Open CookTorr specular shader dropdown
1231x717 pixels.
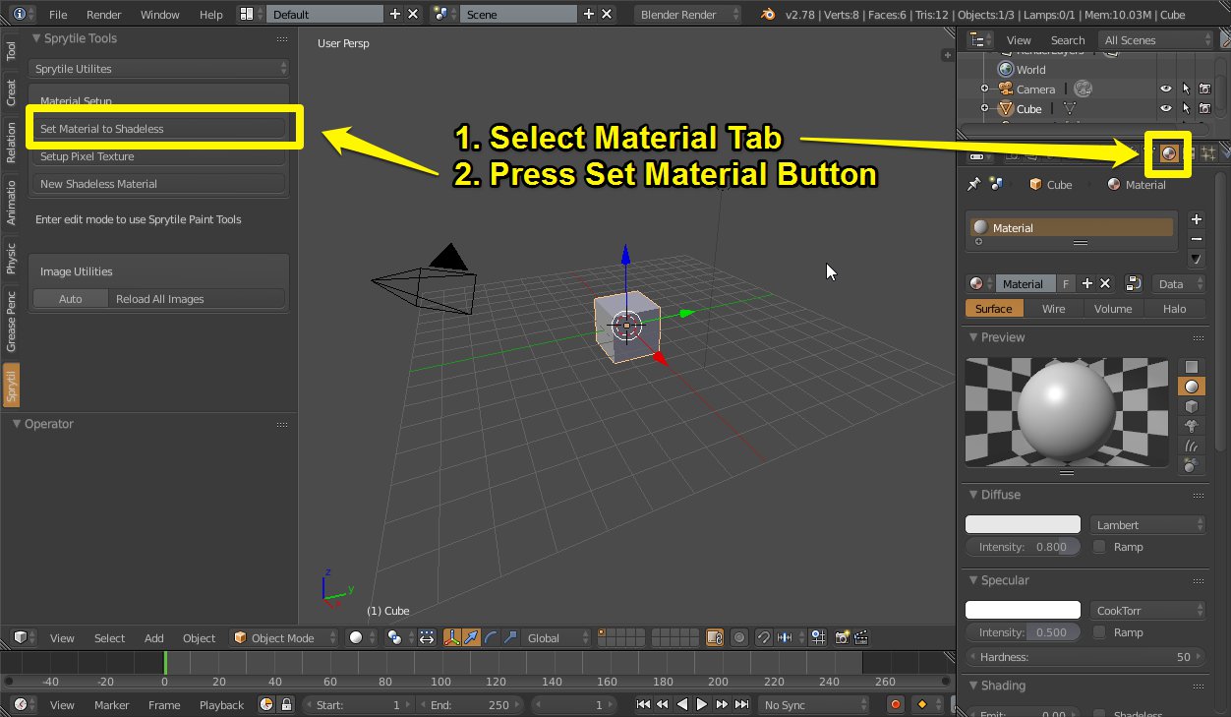click(1147, 611)
